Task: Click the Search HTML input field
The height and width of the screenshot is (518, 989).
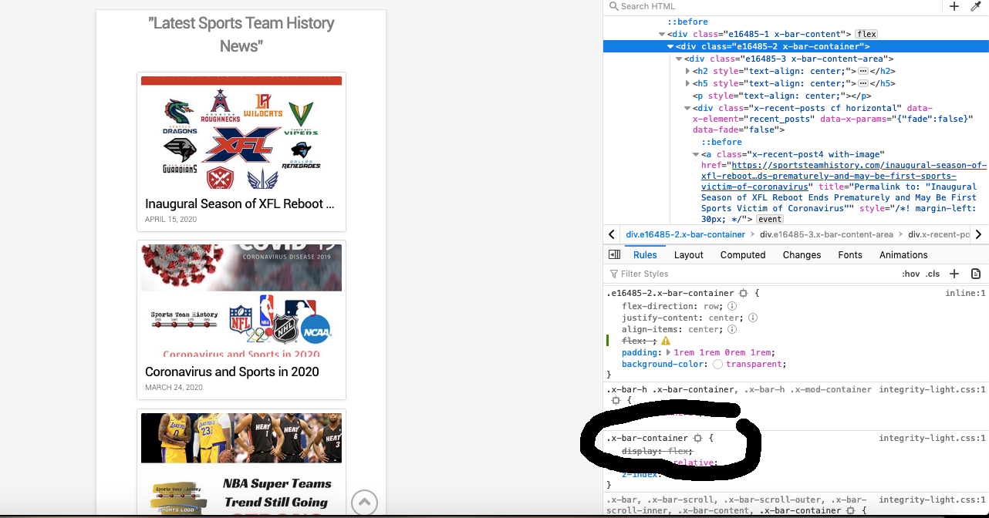Action: point(775,6)
